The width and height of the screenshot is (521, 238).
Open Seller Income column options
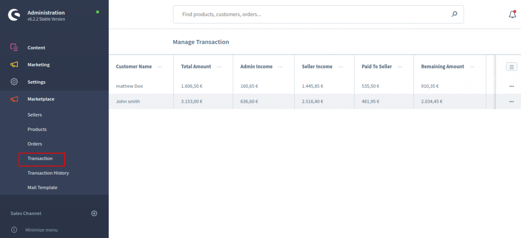pos(340,66)
